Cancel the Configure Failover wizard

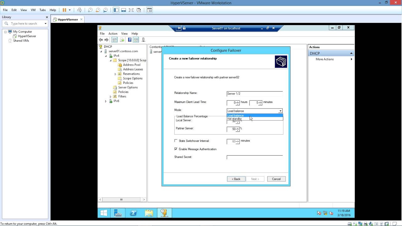coord(276,179)
